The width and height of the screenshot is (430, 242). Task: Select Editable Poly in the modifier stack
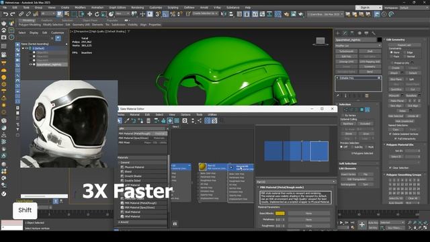pos(358,78)
